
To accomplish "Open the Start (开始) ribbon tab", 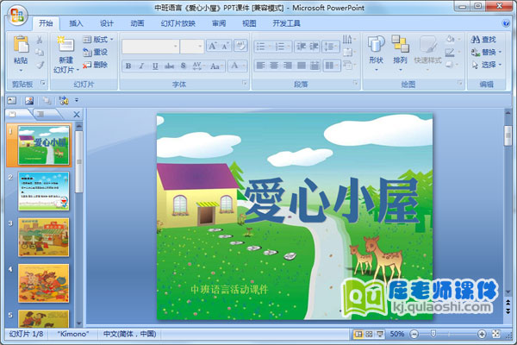I will click(x=46, y=23).
